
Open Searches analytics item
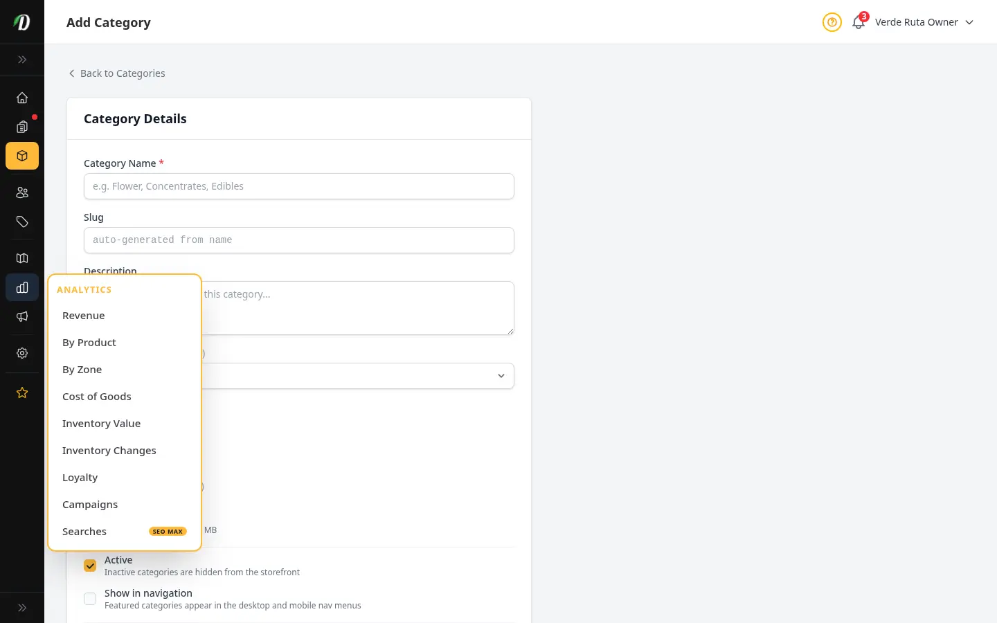coord(125,532)
